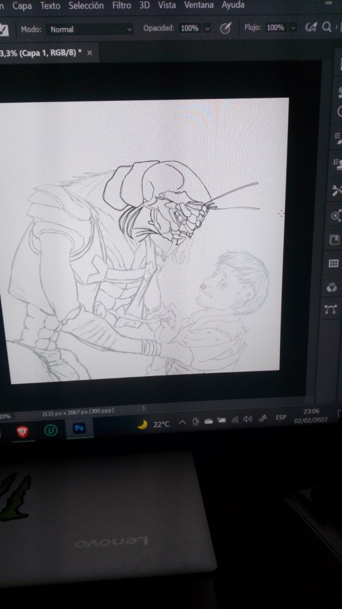Click the battery tray icon
The height and width of the screenshot is (609, 342).
(222, 420)
